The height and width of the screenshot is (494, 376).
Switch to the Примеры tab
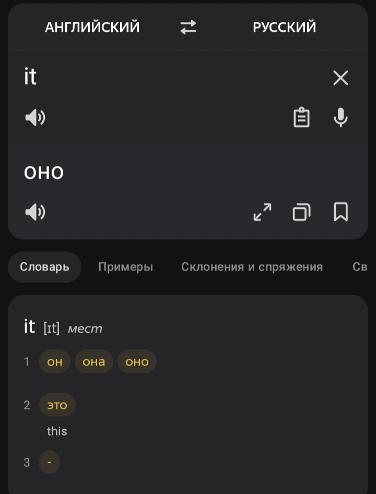pos(125,267)
